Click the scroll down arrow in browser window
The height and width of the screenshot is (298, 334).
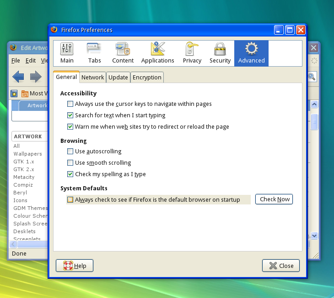[314, 235]
